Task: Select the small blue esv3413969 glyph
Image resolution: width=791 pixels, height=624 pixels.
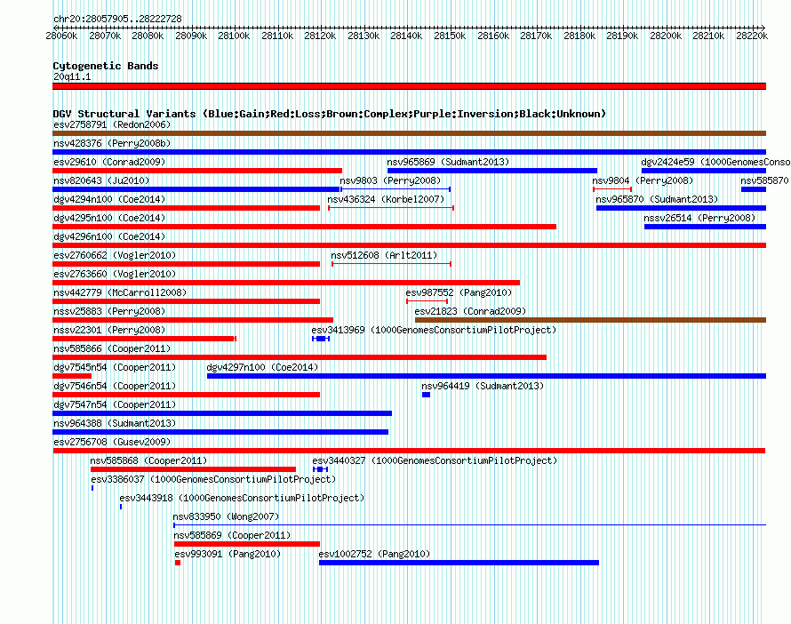Action: click(321, 339)
